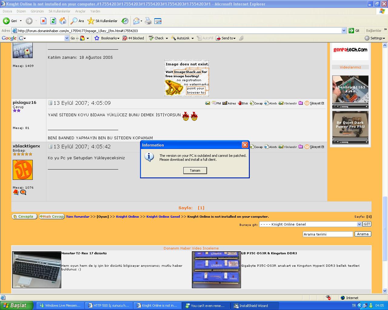Click Tamam in the Information dialog
The height and width of the screenshot is (310, 388).
(195, 170)
